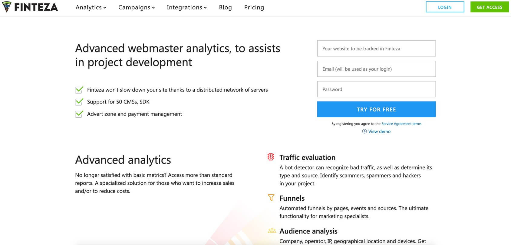
Task: Click the Finteza logo icon
Action: point(6,7)
